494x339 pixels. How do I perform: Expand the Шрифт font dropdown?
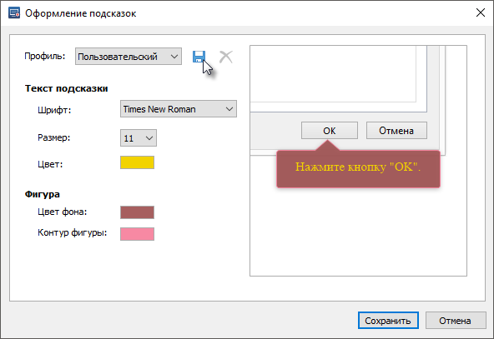[179, 109]
